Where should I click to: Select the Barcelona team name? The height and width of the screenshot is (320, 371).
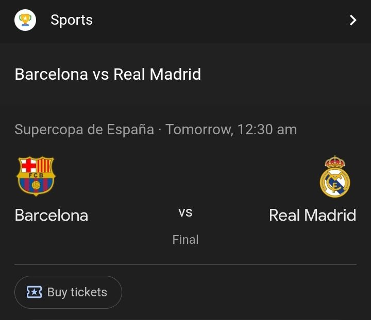52,215
